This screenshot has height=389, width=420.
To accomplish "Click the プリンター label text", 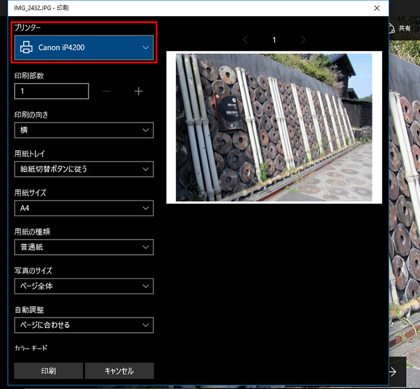I will click(27, 27).
